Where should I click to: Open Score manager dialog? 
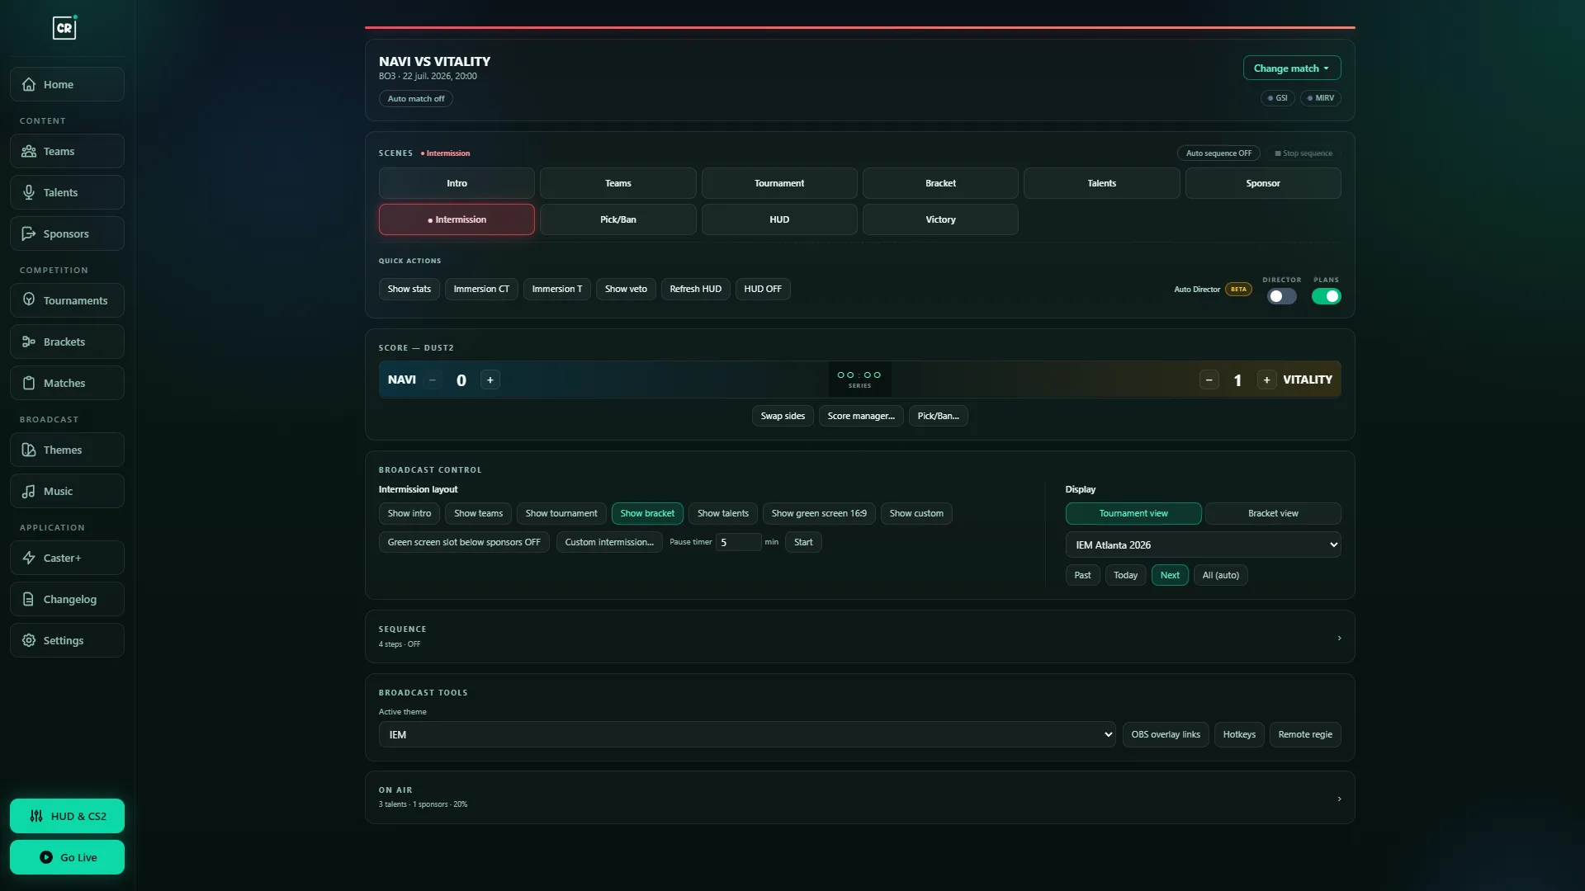[861, 416]
